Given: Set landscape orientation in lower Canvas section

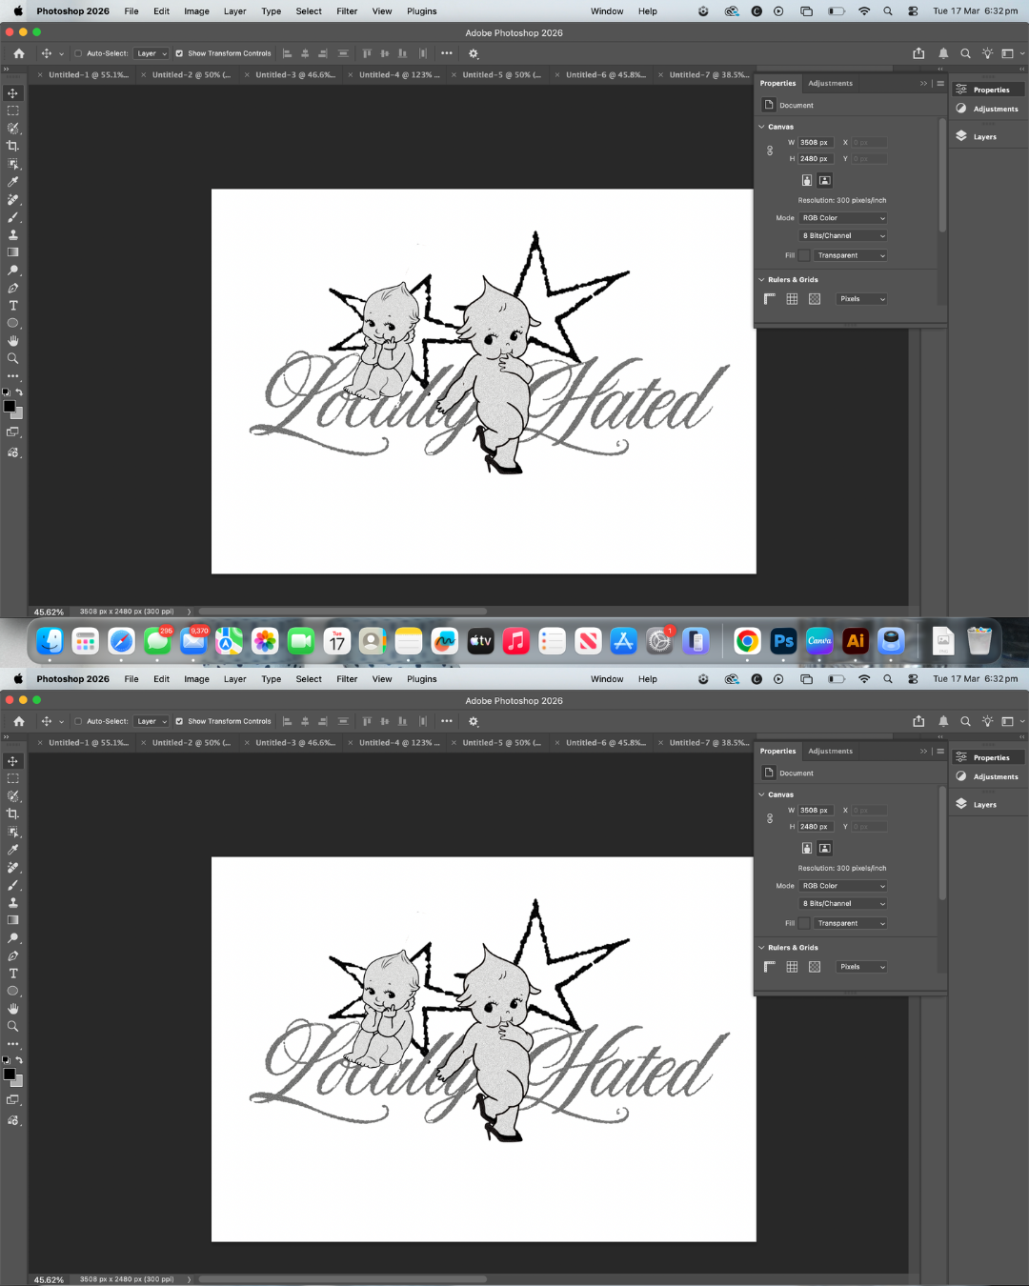Looking at the screenshot, I should 825,848.
